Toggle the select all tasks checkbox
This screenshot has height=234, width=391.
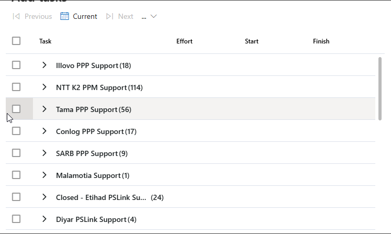pos(16,41)
